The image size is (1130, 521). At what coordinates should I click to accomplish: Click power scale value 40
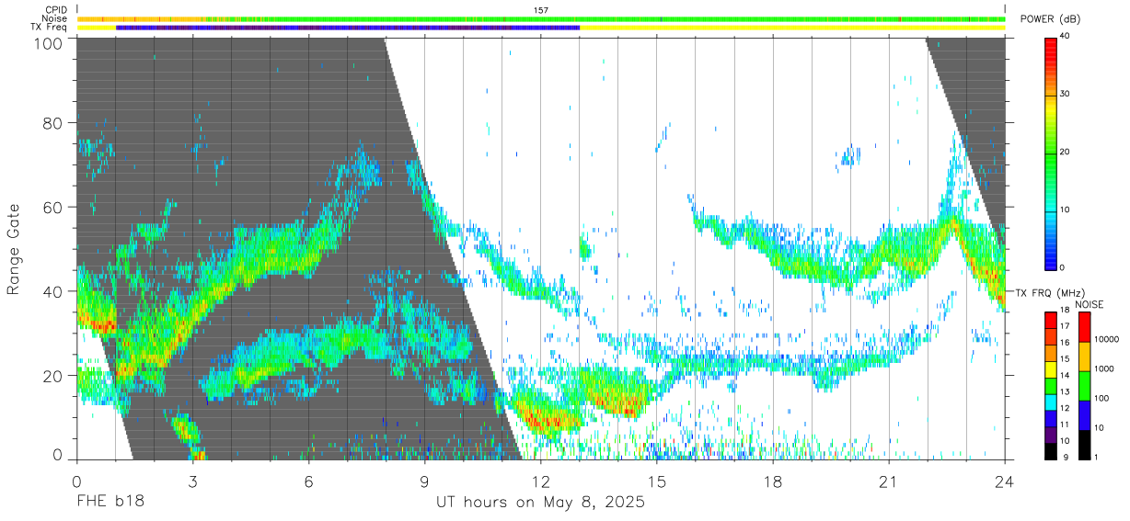tap(1066, 37)
